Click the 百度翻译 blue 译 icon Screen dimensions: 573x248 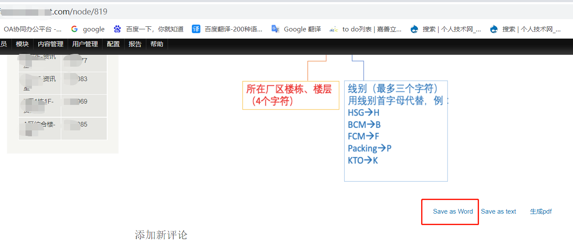pyautogui.click(x=196, y=29)
